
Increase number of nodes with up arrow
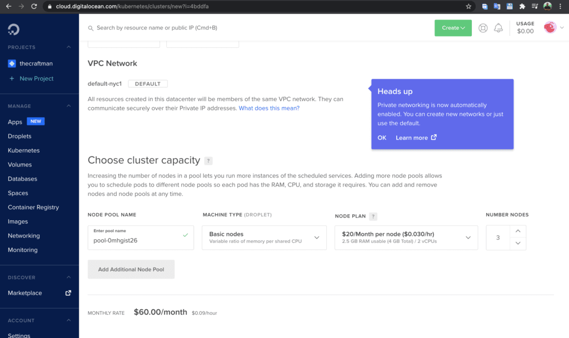pos(518,231)
